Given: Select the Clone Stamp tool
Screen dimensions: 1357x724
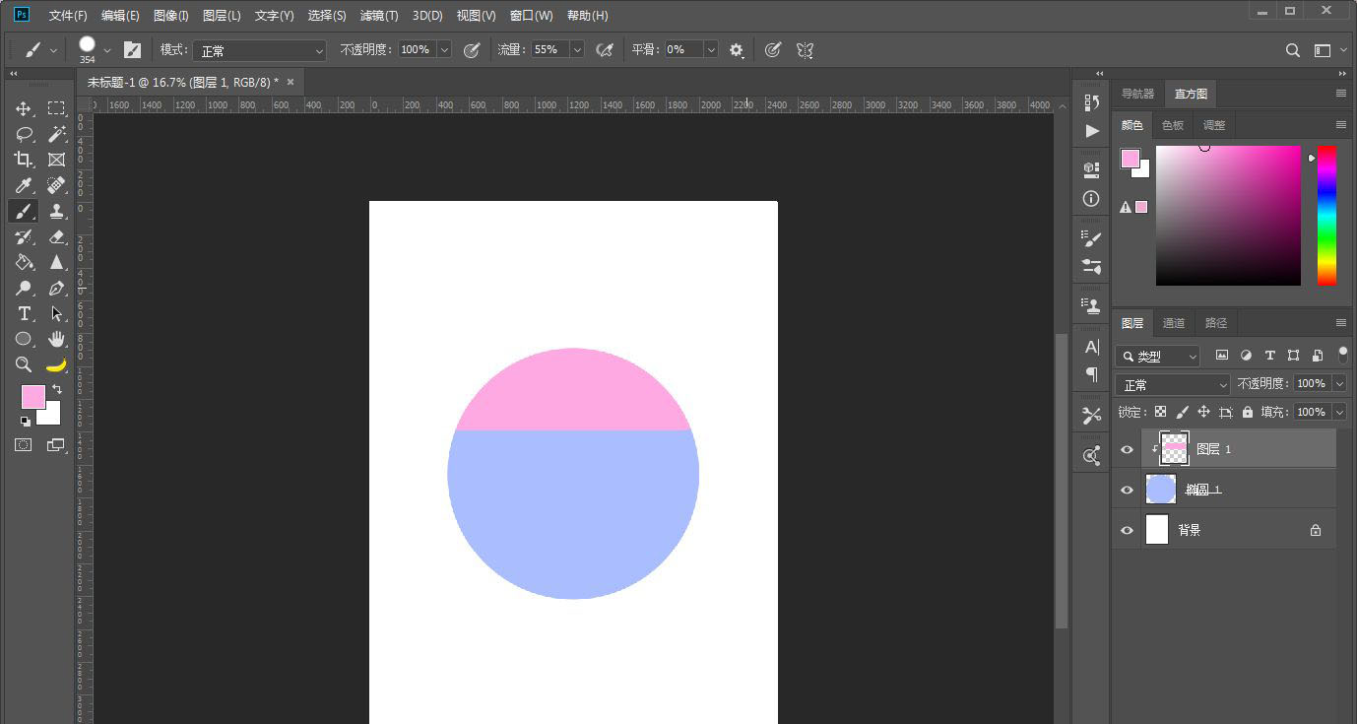Looking at the screenshot, I should (56, 211).
